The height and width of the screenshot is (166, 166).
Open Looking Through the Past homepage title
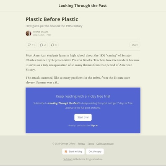point(83,5)
